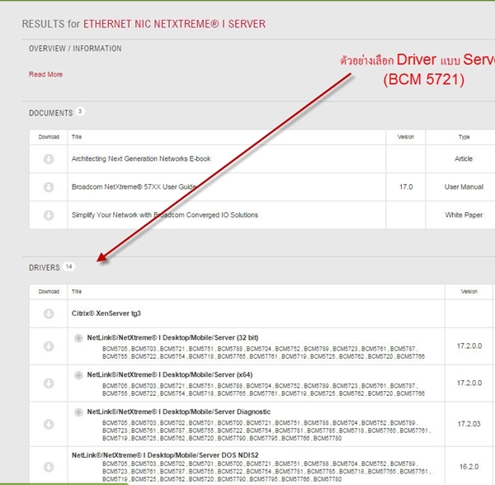
Task: Download Simplify Your Network white paper
Action: [49, 215]
